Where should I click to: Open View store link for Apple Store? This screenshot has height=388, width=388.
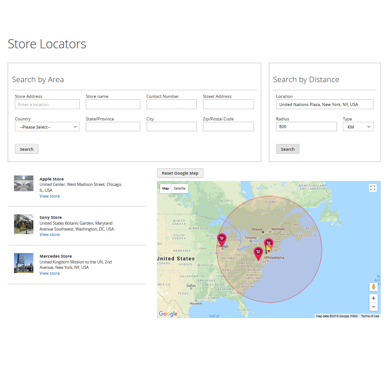(x=50, y=196)
